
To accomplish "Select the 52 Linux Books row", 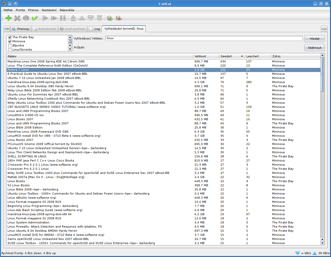I will (x=163, y=185).
